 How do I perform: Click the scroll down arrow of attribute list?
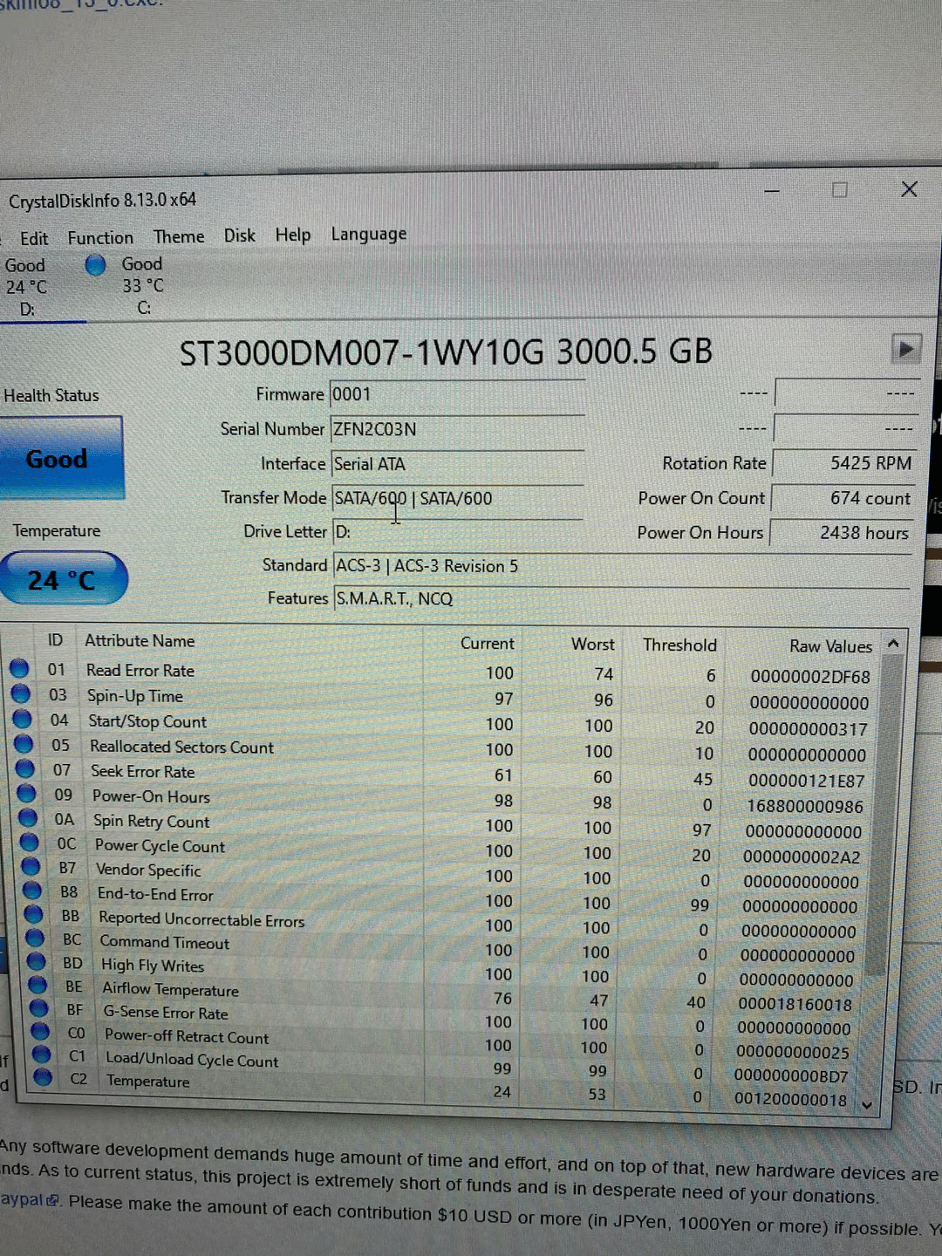pos(867,1104)
